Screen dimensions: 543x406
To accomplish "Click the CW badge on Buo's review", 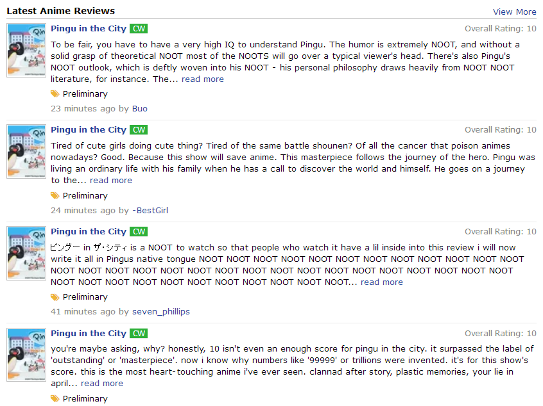I will pos(138,29).
